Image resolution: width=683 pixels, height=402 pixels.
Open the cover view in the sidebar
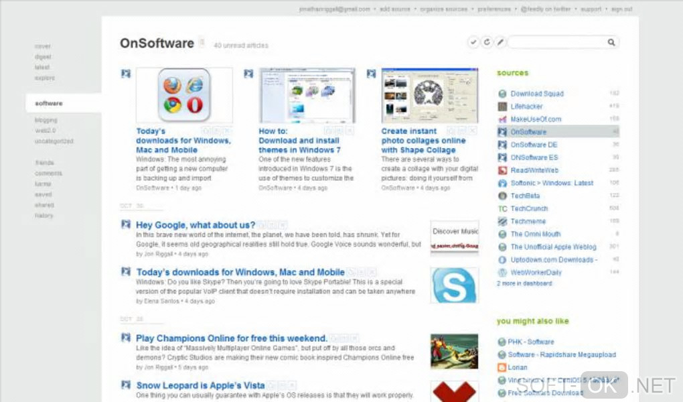[x=43, y=46]
